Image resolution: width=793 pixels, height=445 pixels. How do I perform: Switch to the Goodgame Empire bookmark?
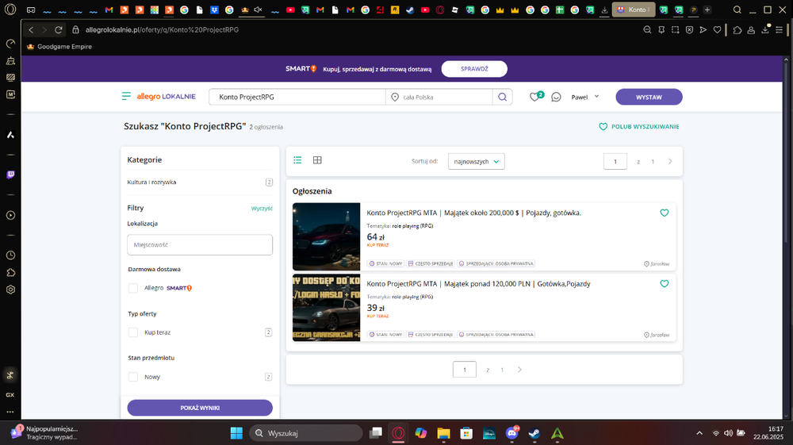(59, 47)
